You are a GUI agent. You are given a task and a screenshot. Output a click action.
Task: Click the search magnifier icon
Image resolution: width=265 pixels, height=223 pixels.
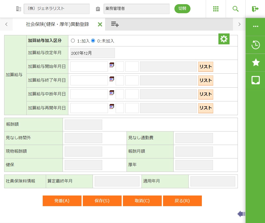(235, 9)
